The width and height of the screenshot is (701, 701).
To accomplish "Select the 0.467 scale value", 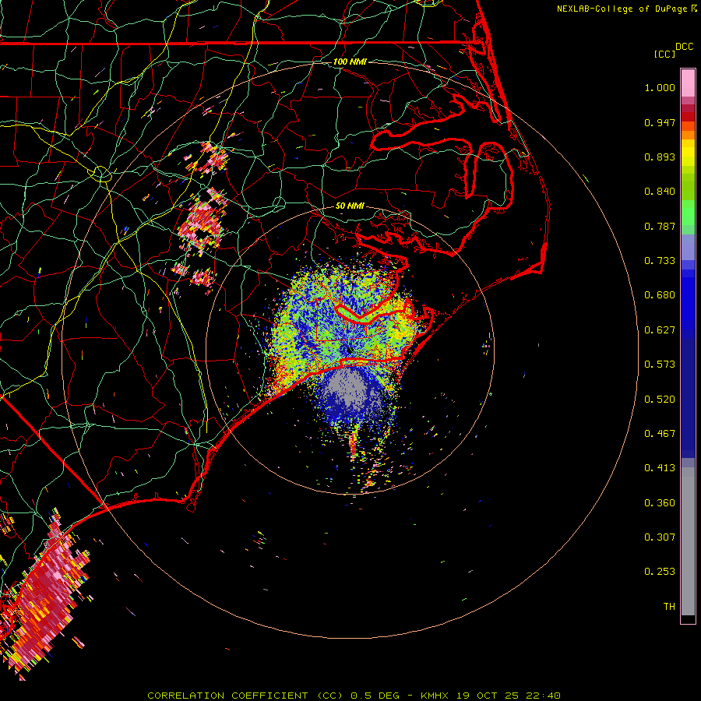I will coord(660,434).
